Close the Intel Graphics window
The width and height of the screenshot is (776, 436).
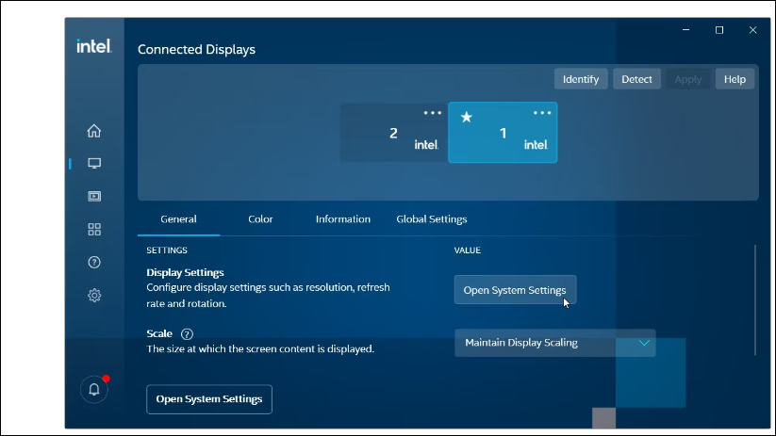[x=752, y=30]
